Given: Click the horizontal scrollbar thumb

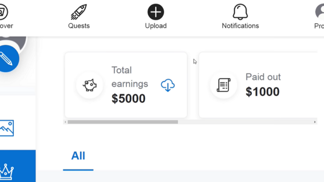Looking at the screenshot, I should coord(123,122).
